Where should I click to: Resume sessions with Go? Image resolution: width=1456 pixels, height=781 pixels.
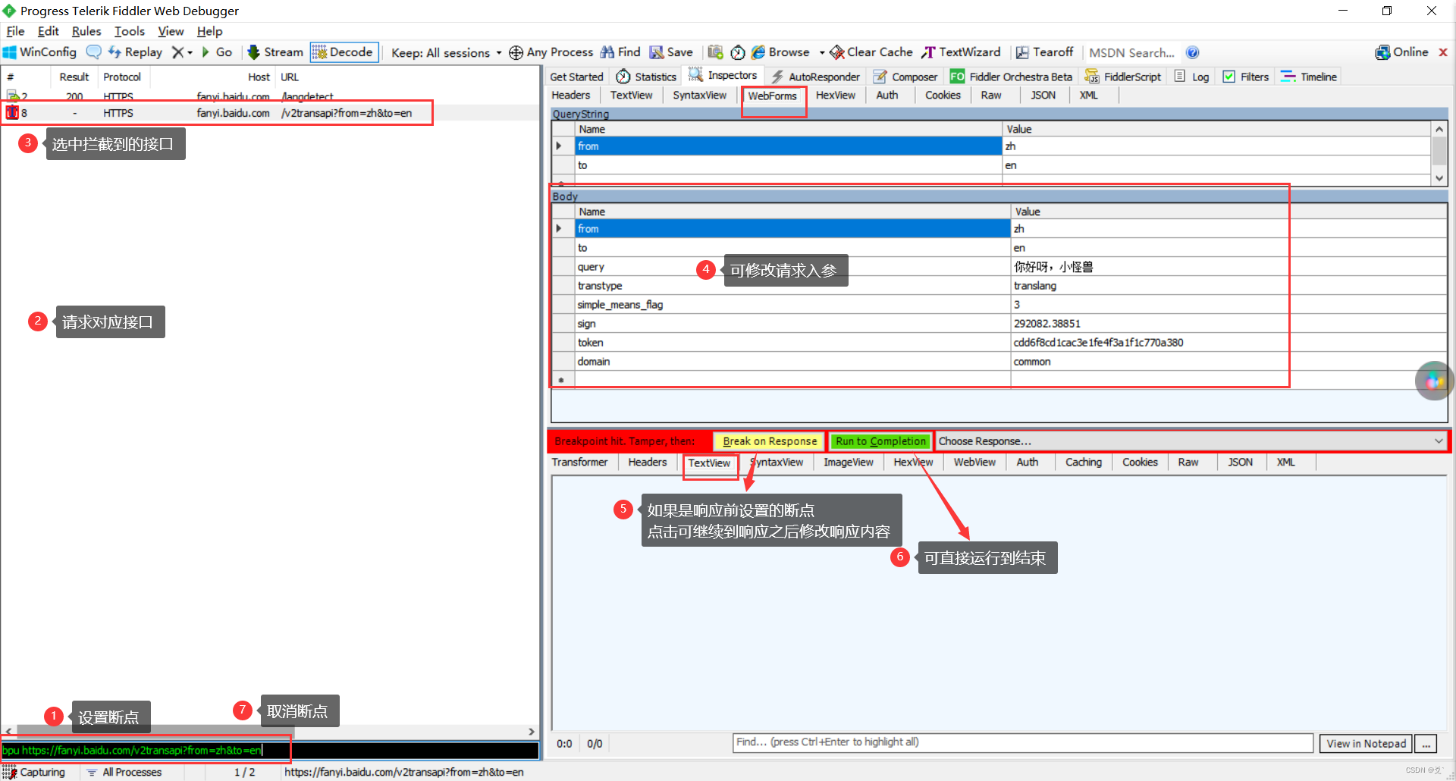point(217,52)
